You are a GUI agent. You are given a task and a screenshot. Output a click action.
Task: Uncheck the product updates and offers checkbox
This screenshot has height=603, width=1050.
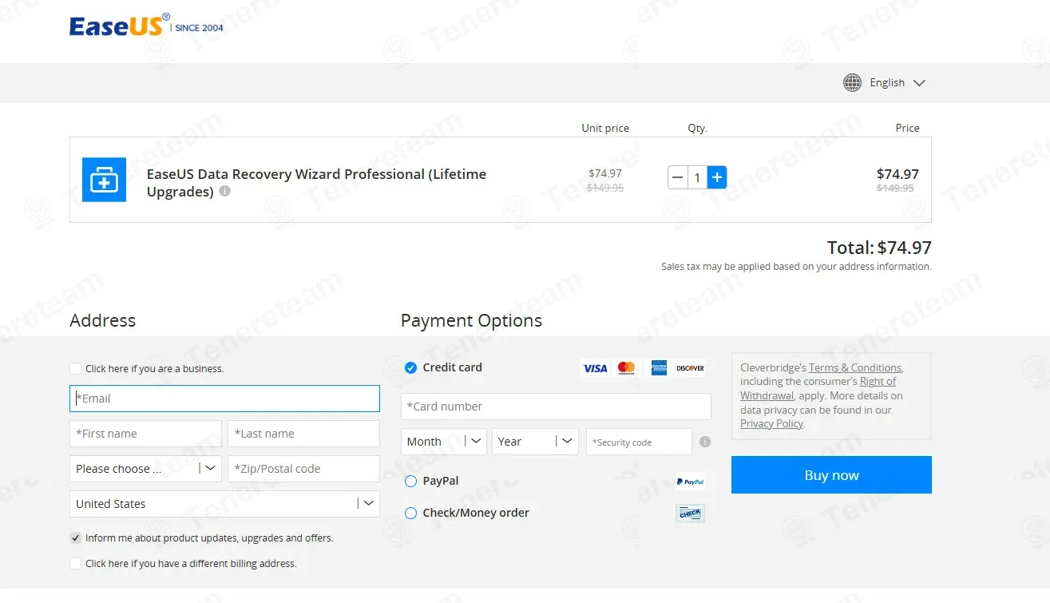tap(75, 538)
